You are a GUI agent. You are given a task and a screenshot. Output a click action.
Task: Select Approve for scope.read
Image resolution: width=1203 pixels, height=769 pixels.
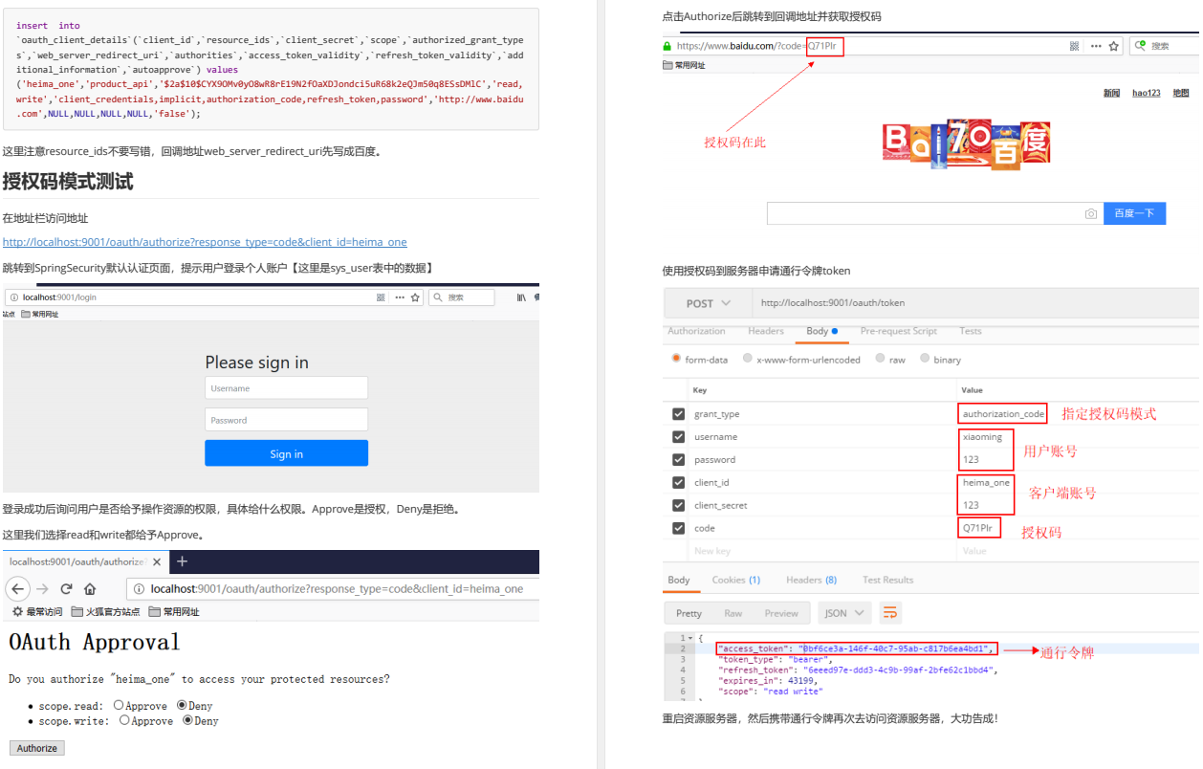click(119, 705)
